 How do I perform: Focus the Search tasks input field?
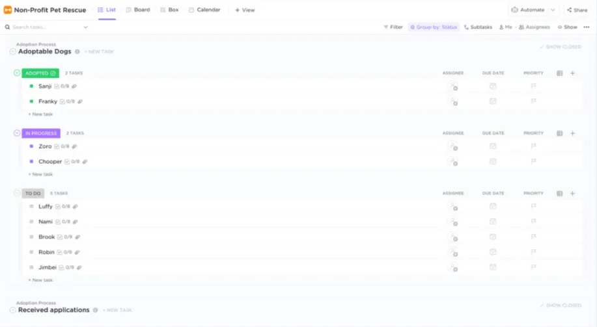coord(46,27)
